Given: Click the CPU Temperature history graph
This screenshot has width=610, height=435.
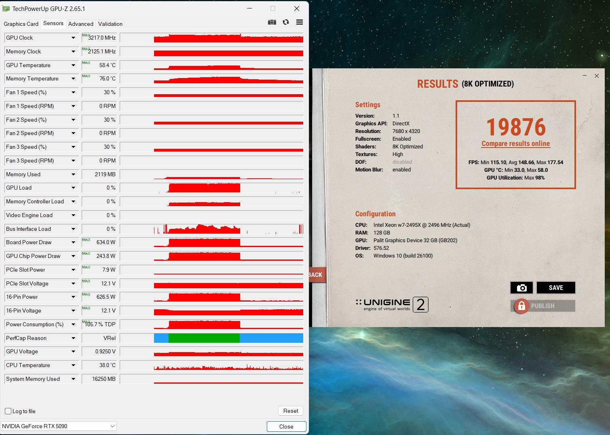Looking at the screenshot, I should (x=211, y=365).
